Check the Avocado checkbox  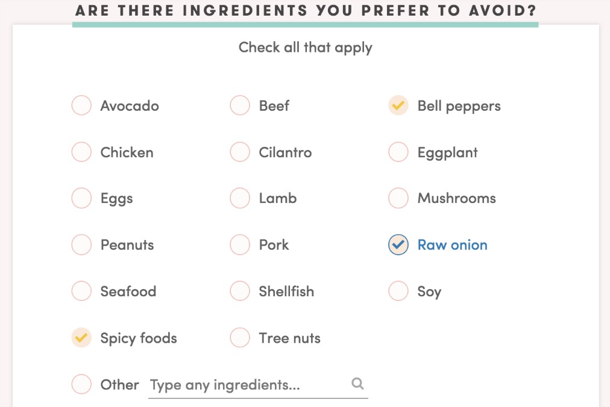[x=81, y=105]
